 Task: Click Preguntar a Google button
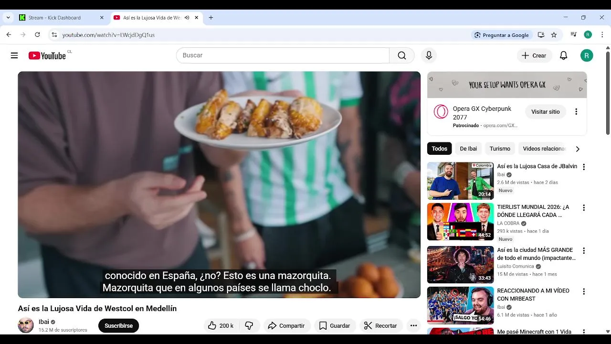(x=501, y=35)
